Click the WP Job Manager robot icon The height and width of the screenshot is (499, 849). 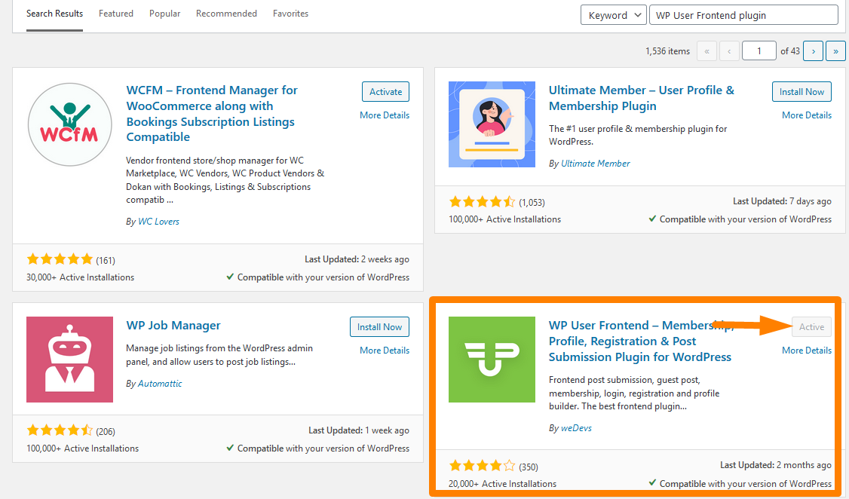70,360
